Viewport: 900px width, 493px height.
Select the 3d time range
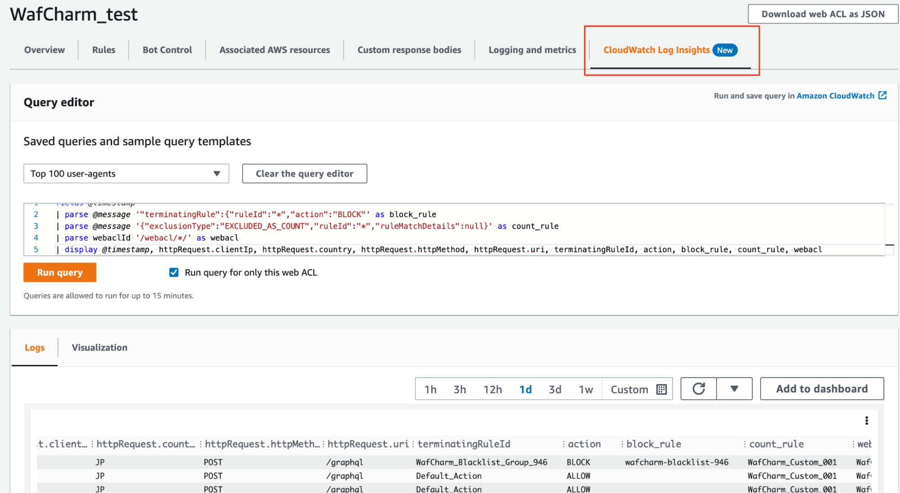point(555,389)
